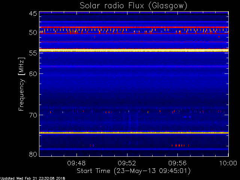Select the 55 MHz frequency tick label

pyautogui.click(x=33, y=53)
